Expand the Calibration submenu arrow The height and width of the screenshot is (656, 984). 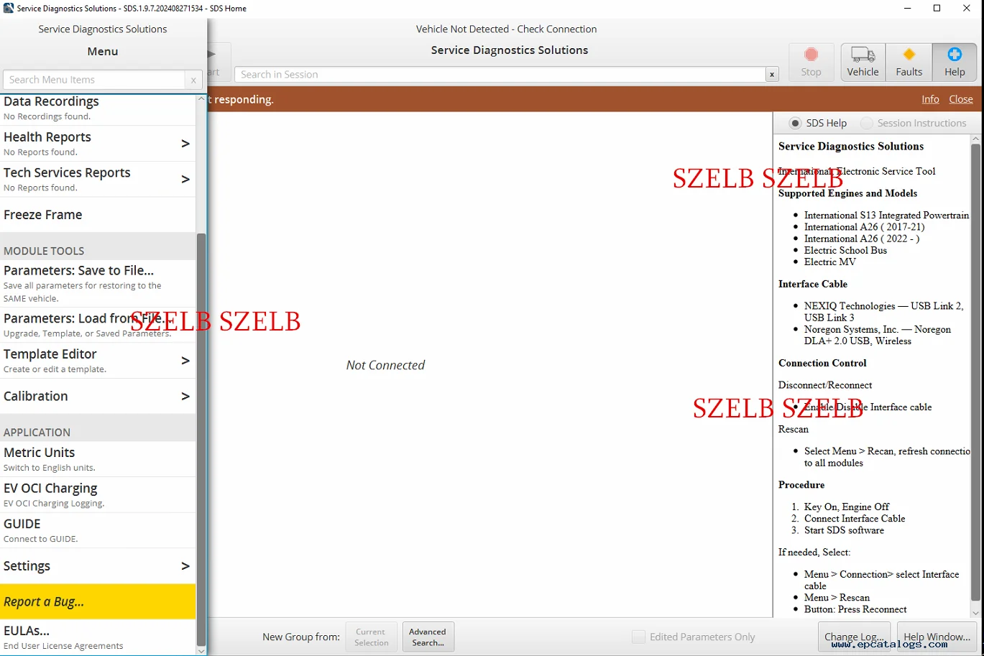[185, 396]
